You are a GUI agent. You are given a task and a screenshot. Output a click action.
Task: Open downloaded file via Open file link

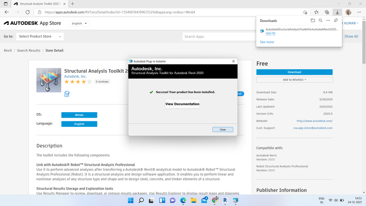point(270,33)
